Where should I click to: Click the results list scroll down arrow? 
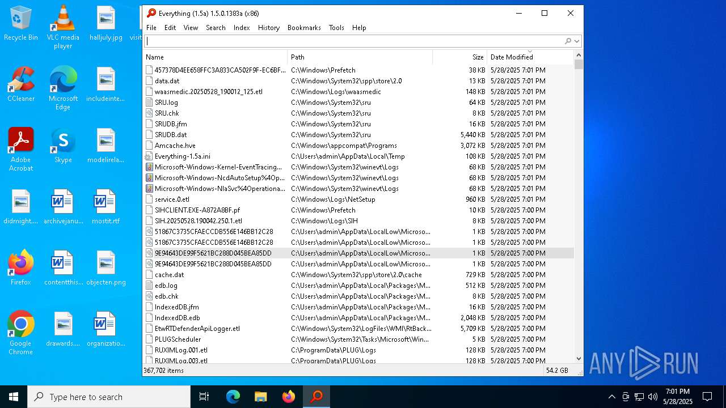[x=579, y=359]
